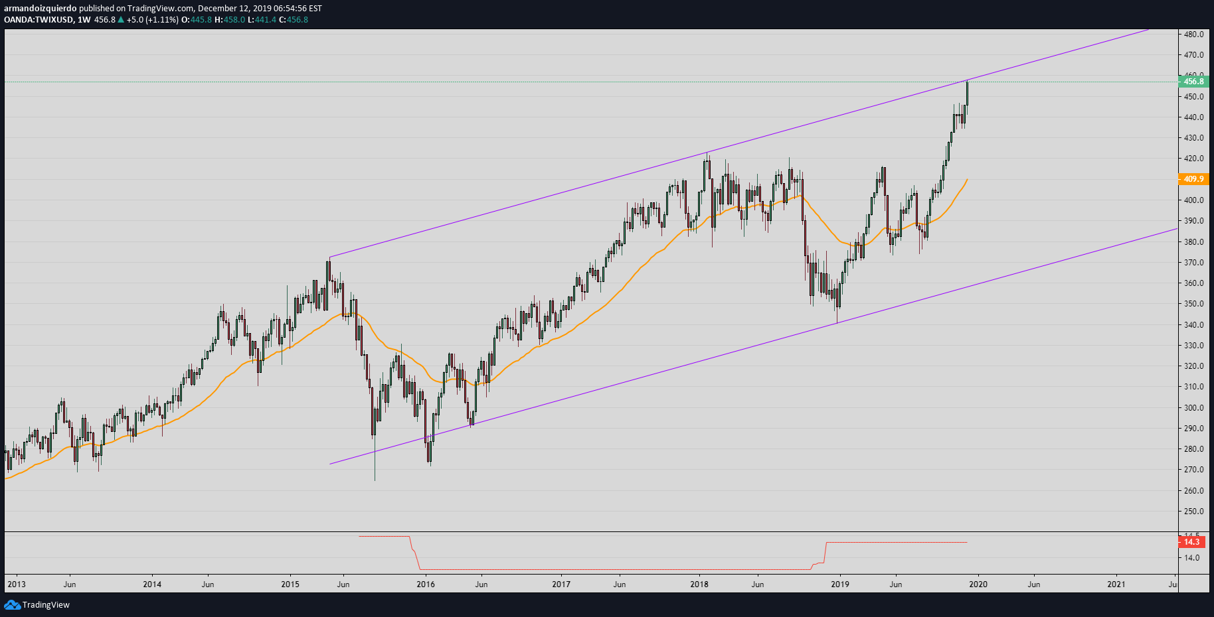Screen dimensions: 1214x617
Task: Click the TradingView cloud logo icon
Action: [x=12, y=604]
